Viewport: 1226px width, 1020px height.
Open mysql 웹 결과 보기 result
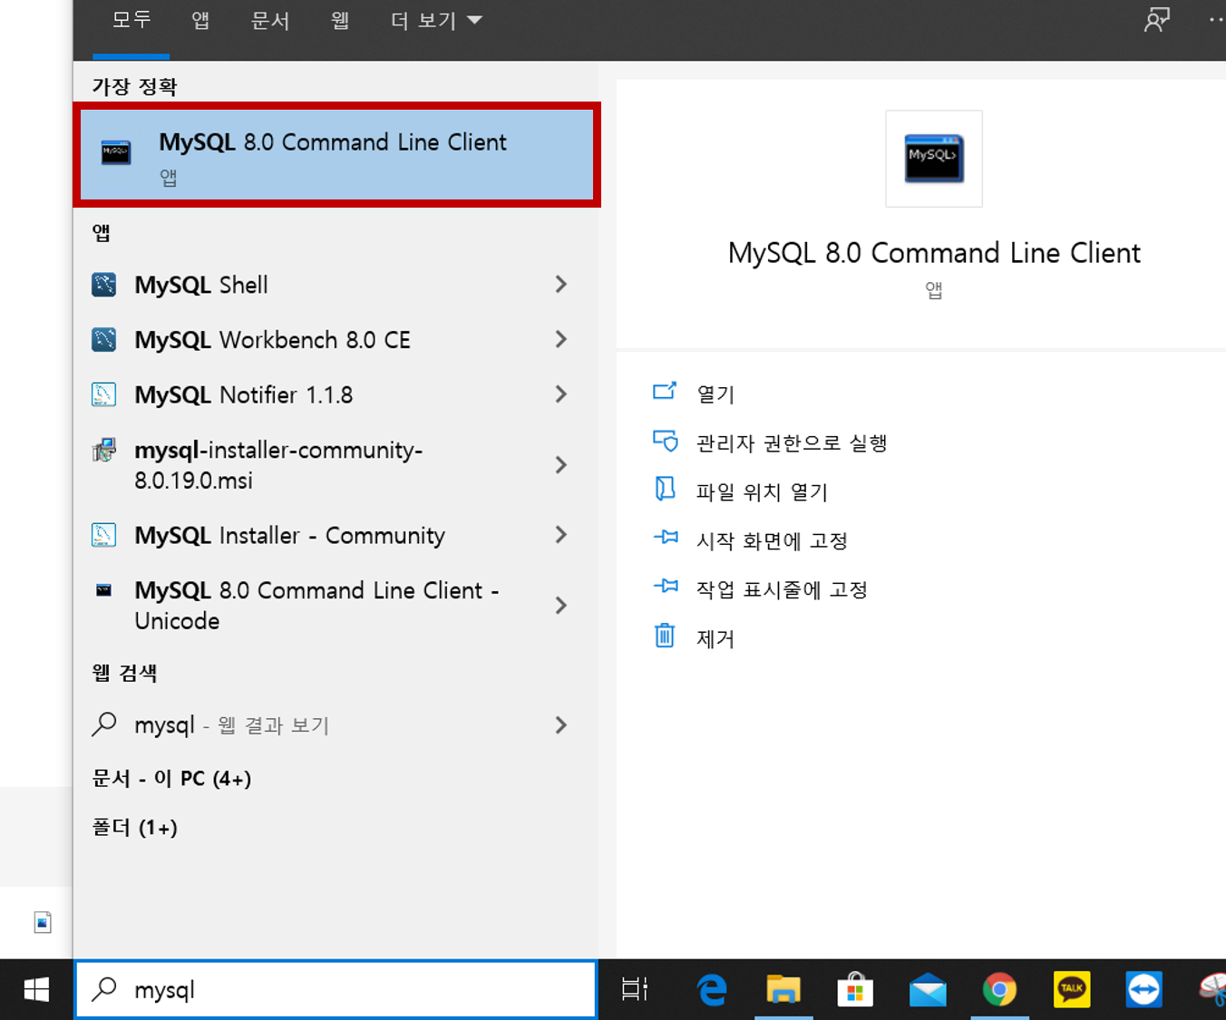pos(336,725)
